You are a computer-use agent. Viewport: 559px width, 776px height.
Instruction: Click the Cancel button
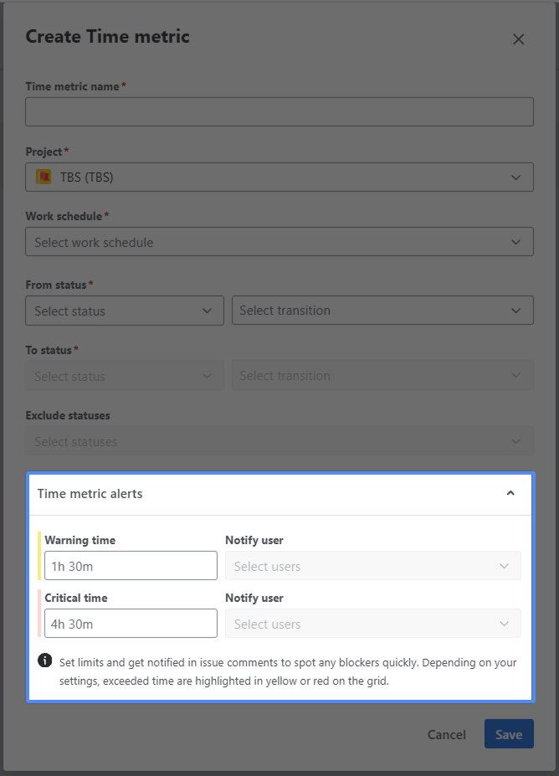point(446,734)
